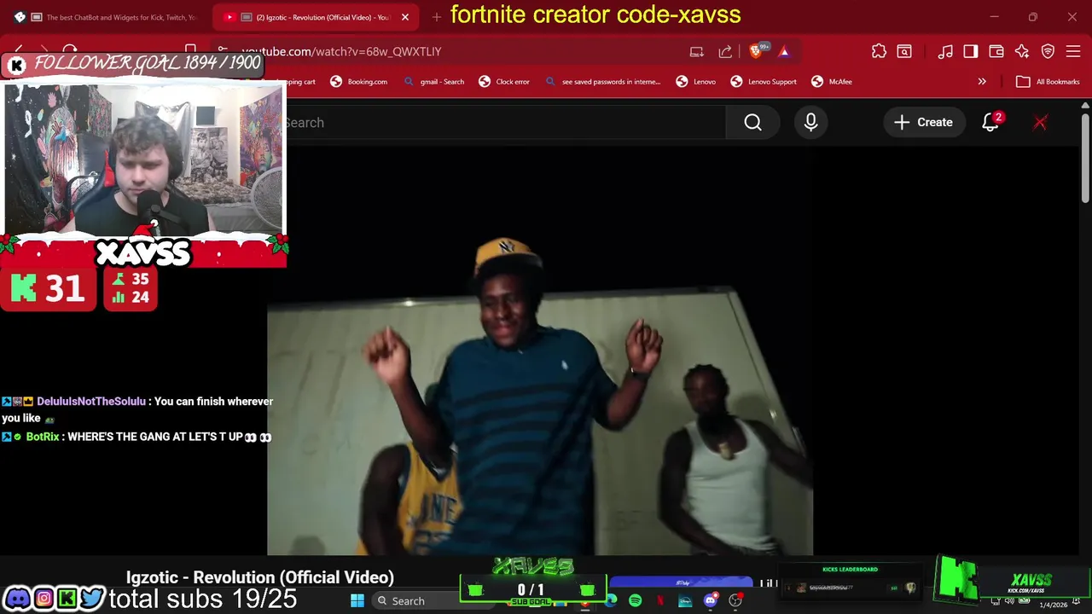
Task: Open the Leo AI sparkle icon
Action: click(1022, 52)
